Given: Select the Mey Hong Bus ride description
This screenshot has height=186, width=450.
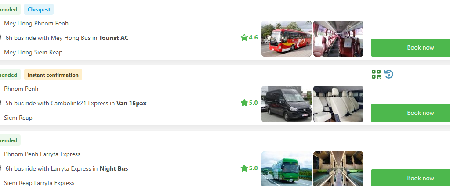Looking at the screenshot, I should (67, 38).
